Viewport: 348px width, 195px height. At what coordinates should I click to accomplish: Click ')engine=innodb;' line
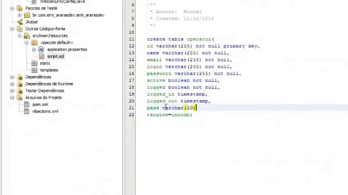pyautogui.click(x=170, y=115)
